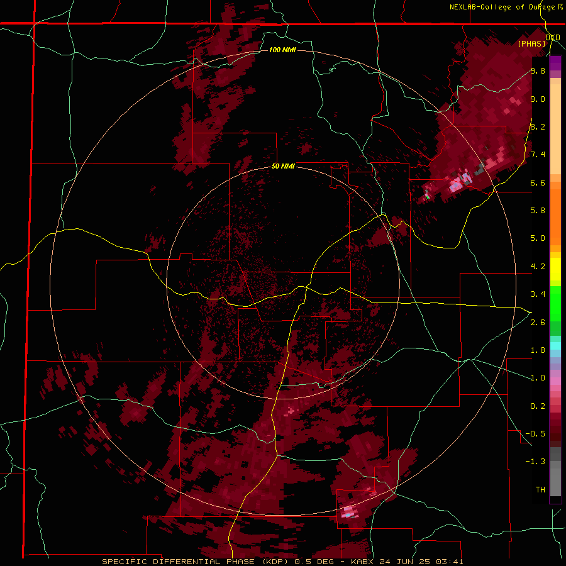Click the 5.0 value on the legend
Screen dimensions: 566x566
(x=538, y=238)
